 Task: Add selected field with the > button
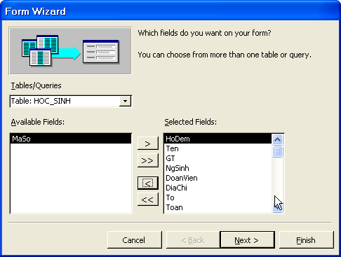click(148, 144)
